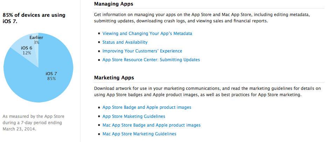Open the App Store Maketing Guidelines link
Viewport: 327px width, 142px height.
[x=134, y=116]
